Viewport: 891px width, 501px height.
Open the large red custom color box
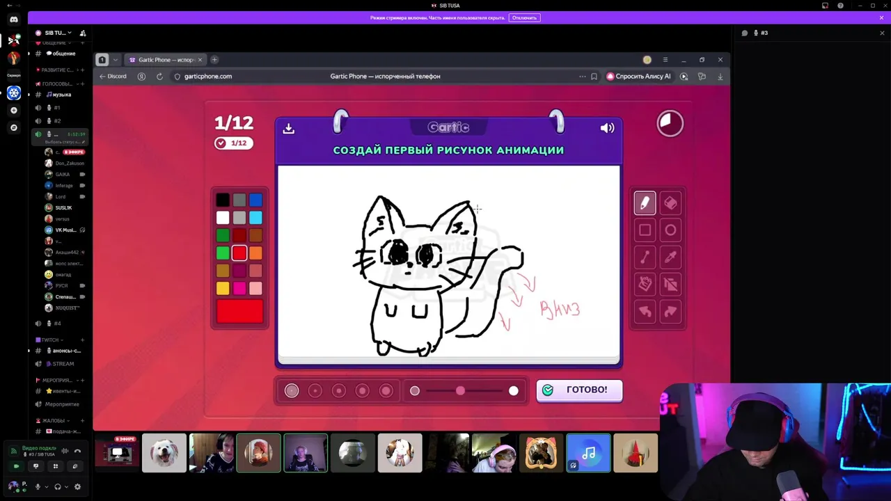(239, 312)
